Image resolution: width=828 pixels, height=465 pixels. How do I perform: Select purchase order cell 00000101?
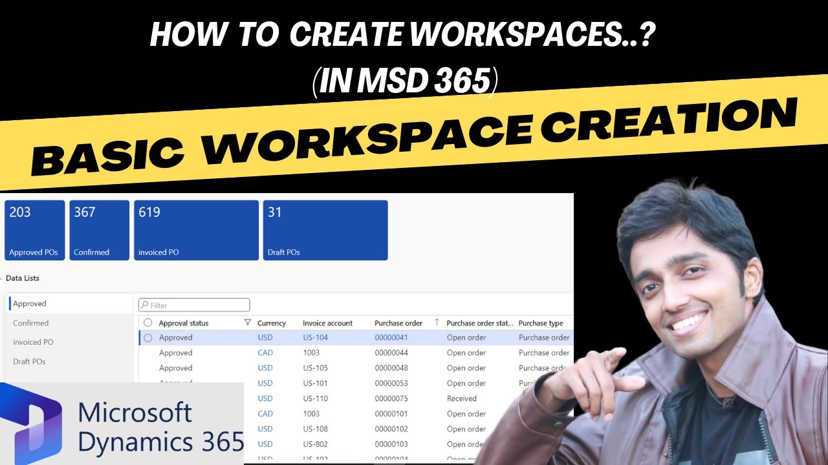click(391, 414)
